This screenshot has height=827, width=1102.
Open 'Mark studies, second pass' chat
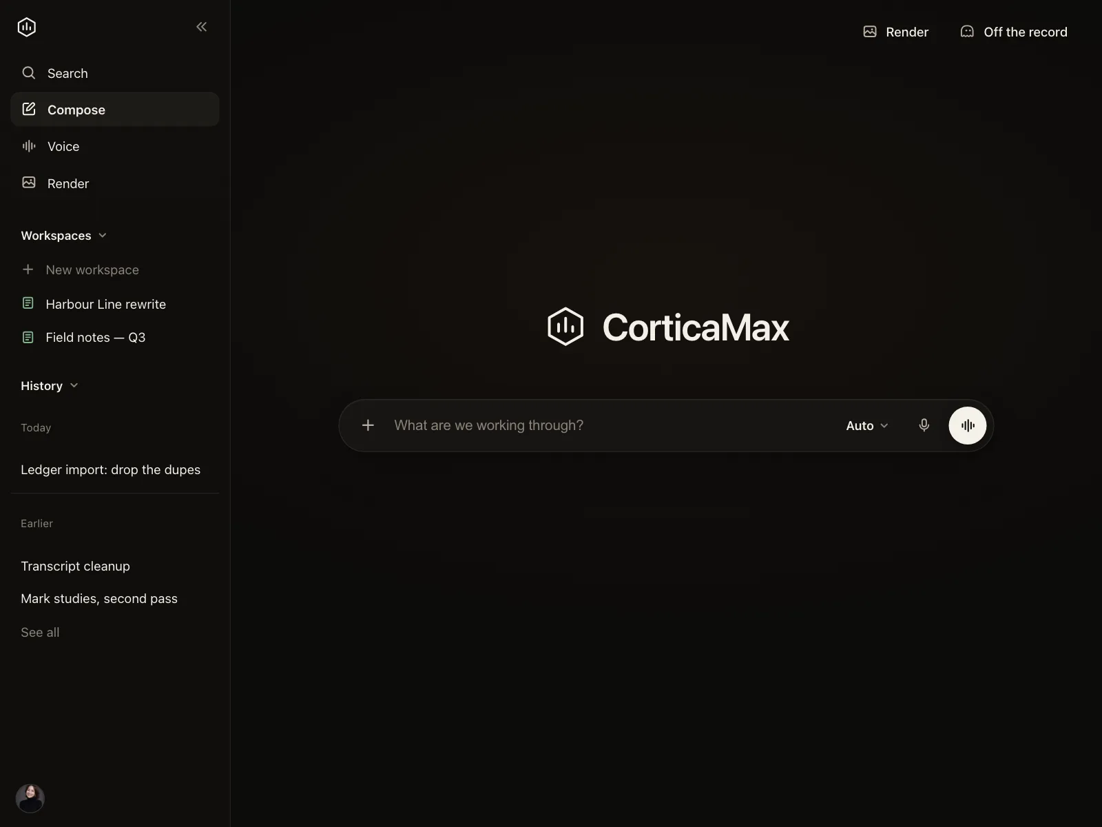coord(99,598)
